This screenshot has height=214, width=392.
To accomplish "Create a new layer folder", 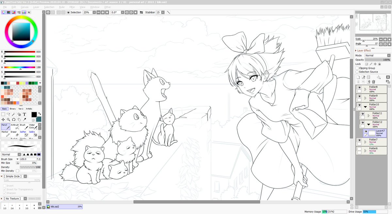I will (x=368, y=77).
